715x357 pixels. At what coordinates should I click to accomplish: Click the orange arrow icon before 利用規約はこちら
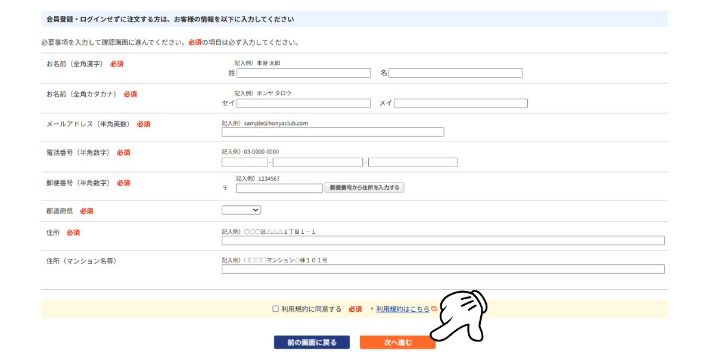click(372, 308)
